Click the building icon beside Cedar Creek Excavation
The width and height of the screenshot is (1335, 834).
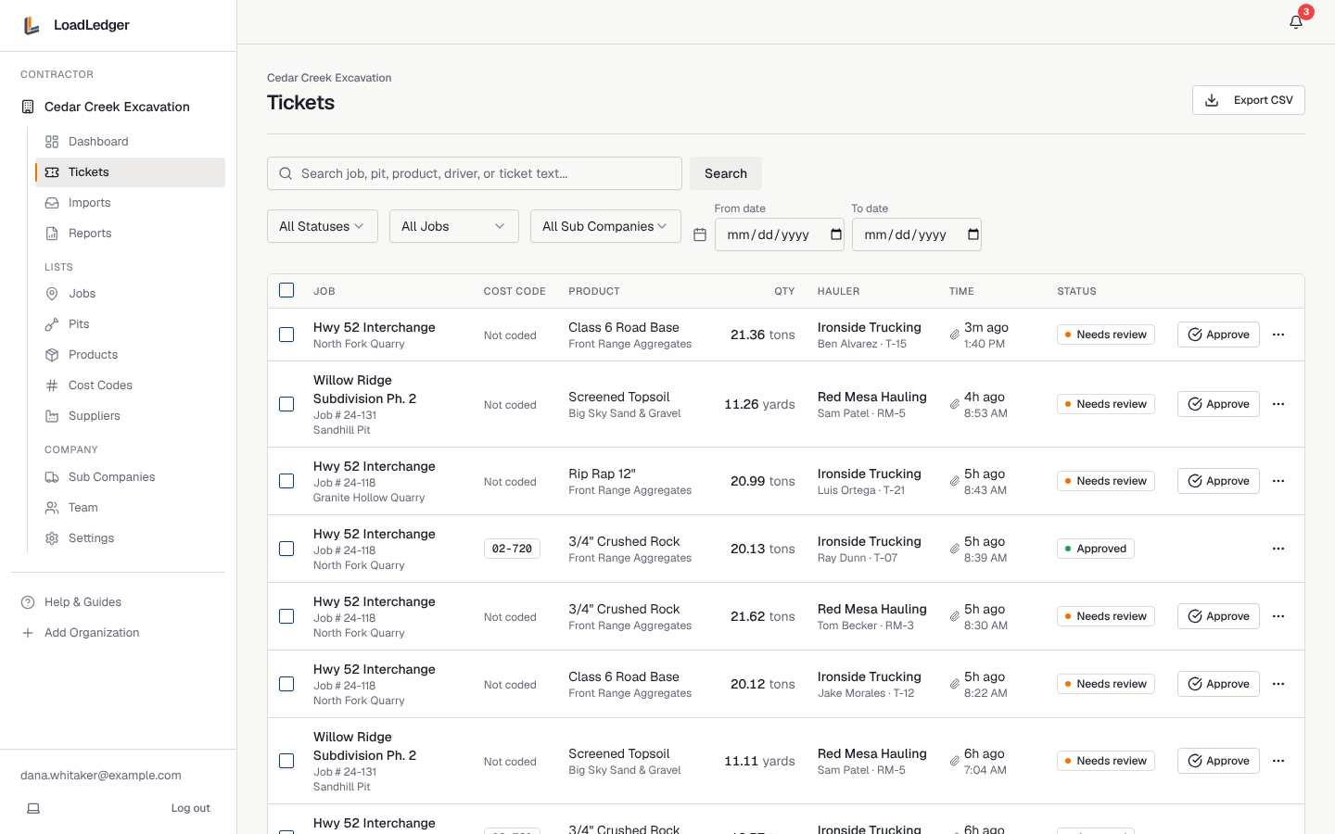point(28,107)
